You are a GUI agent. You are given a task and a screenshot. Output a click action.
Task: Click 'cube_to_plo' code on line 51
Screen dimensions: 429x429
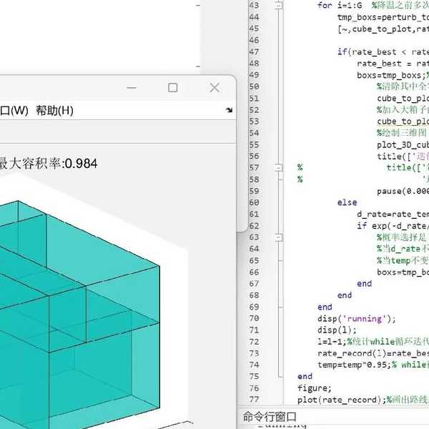[x=403, y=99]
